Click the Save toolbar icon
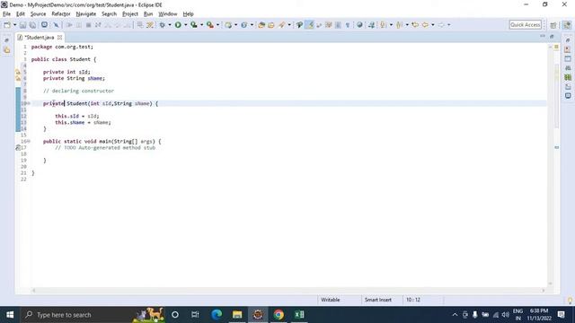Screen dimensions: 575x323 [22, 25]
